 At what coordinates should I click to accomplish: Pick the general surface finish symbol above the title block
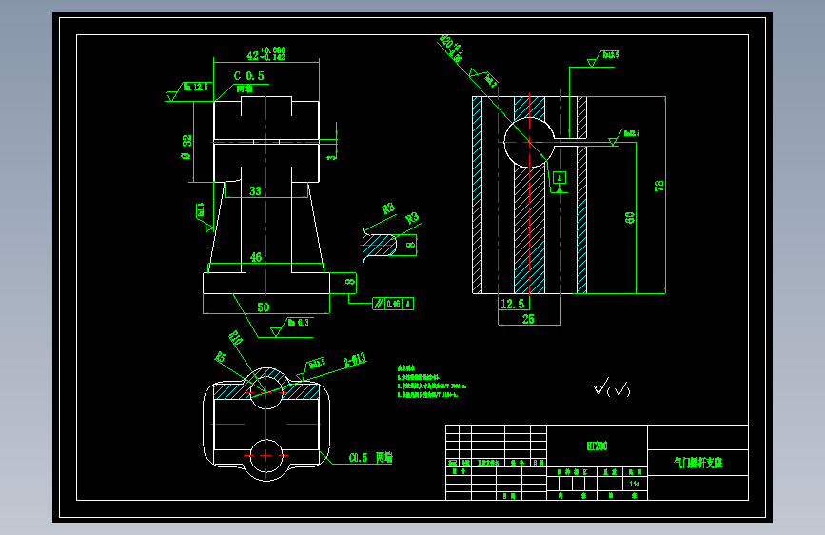(x=612, y=387)
